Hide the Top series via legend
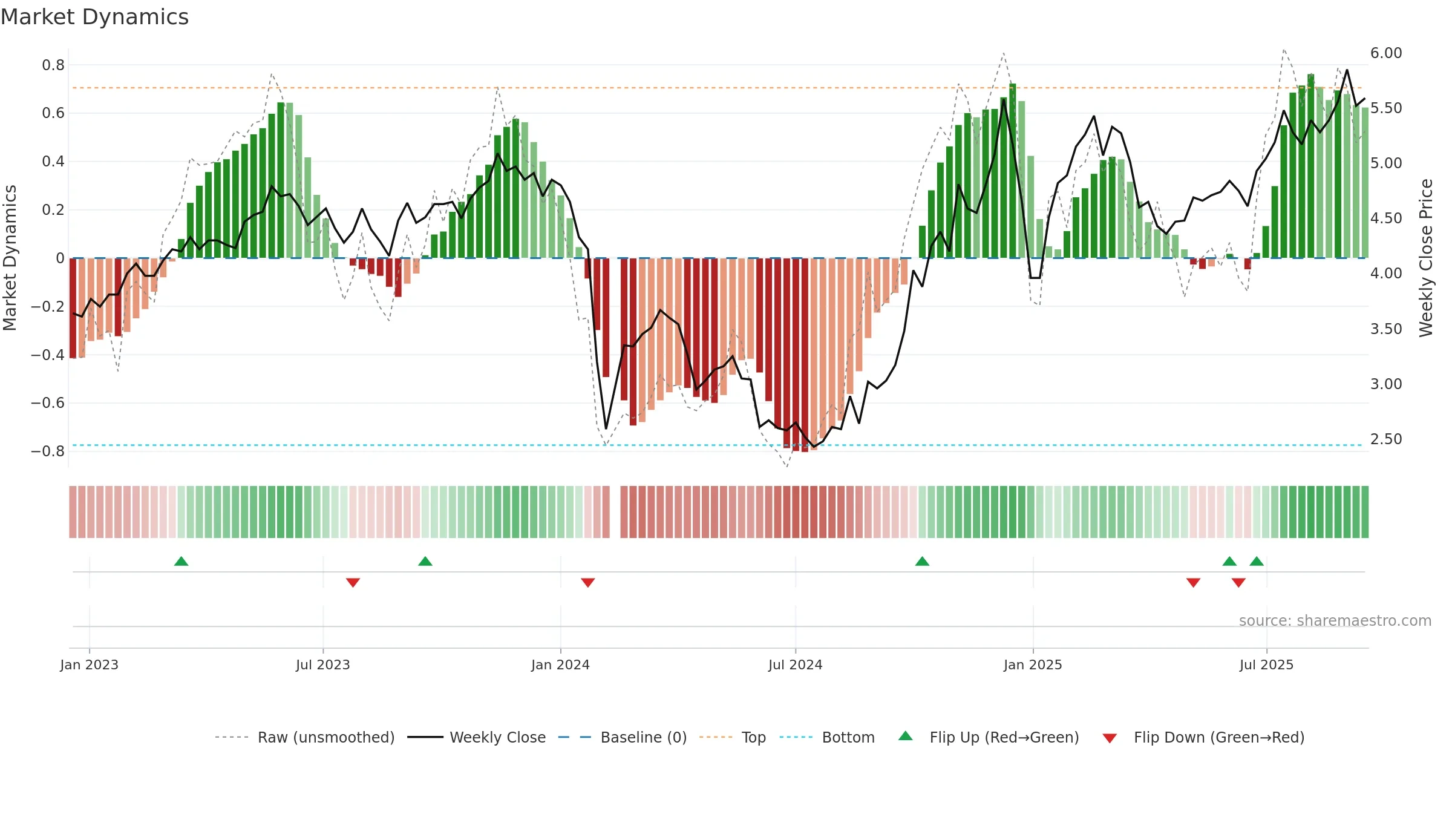The image size is (1452, 817). (733, 737)
